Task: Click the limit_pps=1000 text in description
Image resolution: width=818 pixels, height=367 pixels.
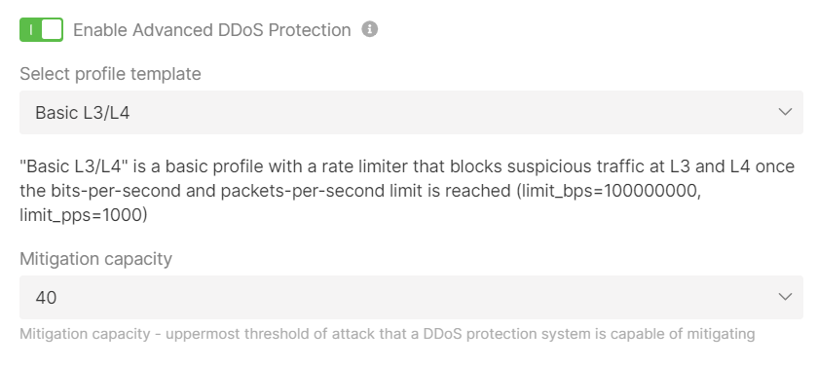Action: click(x=84, y=215)
